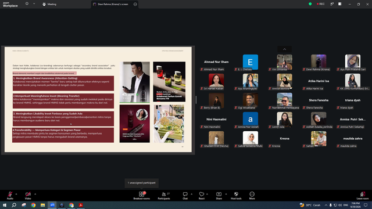Open Adobe Acrobat from the taskbar

[x=81, y=205]
